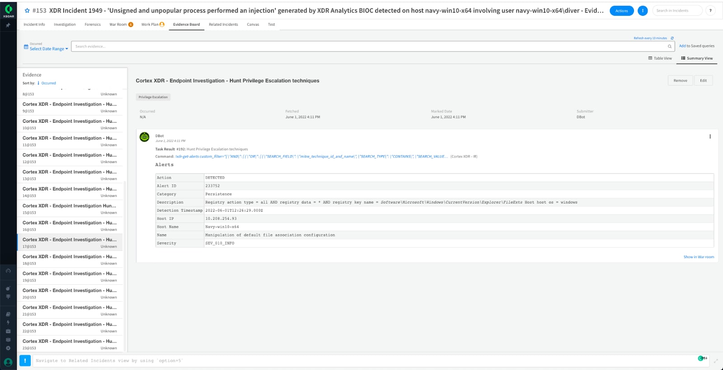Open the War Room tab

click(121, 24)
